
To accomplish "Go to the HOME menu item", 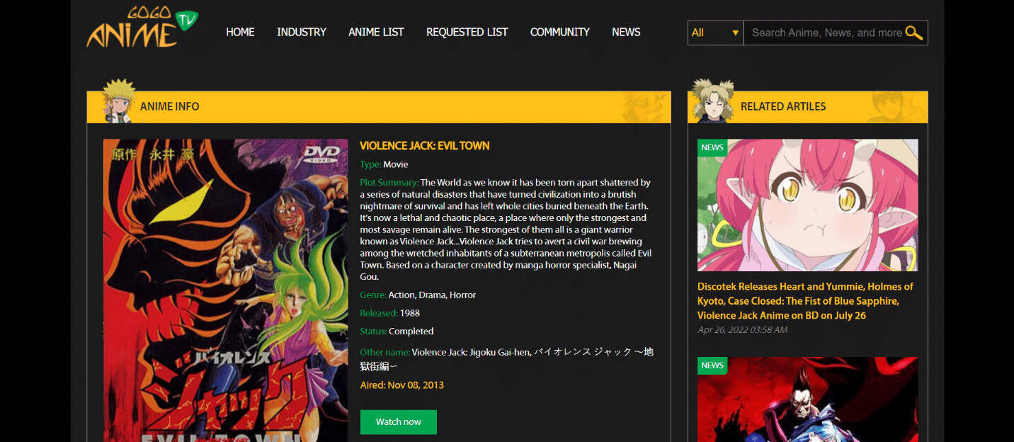I will 240,32.
